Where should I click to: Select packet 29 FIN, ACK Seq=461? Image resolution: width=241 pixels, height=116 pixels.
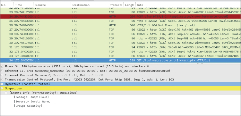point(121,38)
